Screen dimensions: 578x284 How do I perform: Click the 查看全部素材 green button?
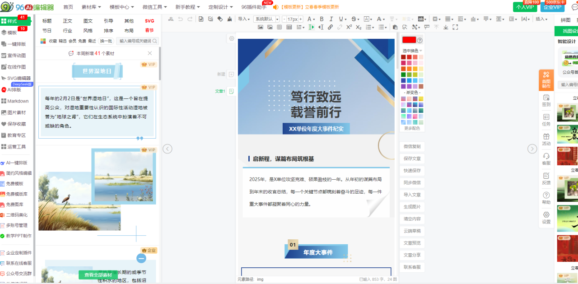98,275
